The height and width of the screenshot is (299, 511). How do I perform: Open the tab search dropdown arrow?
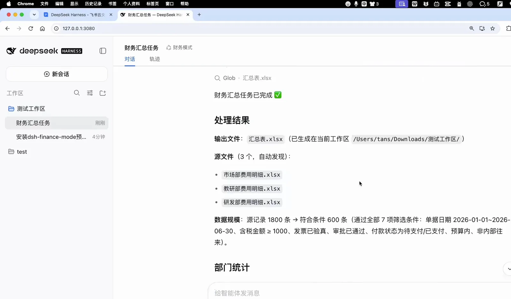[x=34, y=15]
